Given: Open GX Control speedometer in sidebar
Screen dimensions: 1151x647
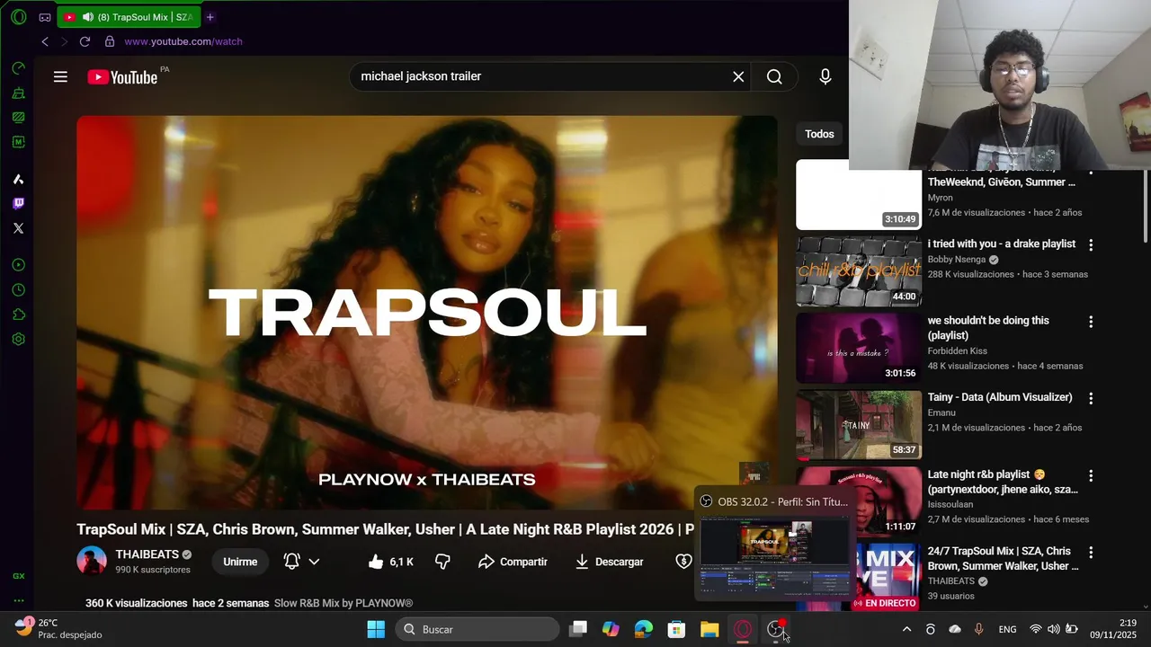Looking at the screenshot, I should 18,68.
